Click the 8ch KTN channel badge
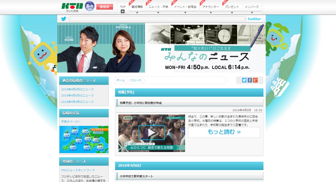The width and height of the screenshot is (336, 182). [x=89, y=7]
